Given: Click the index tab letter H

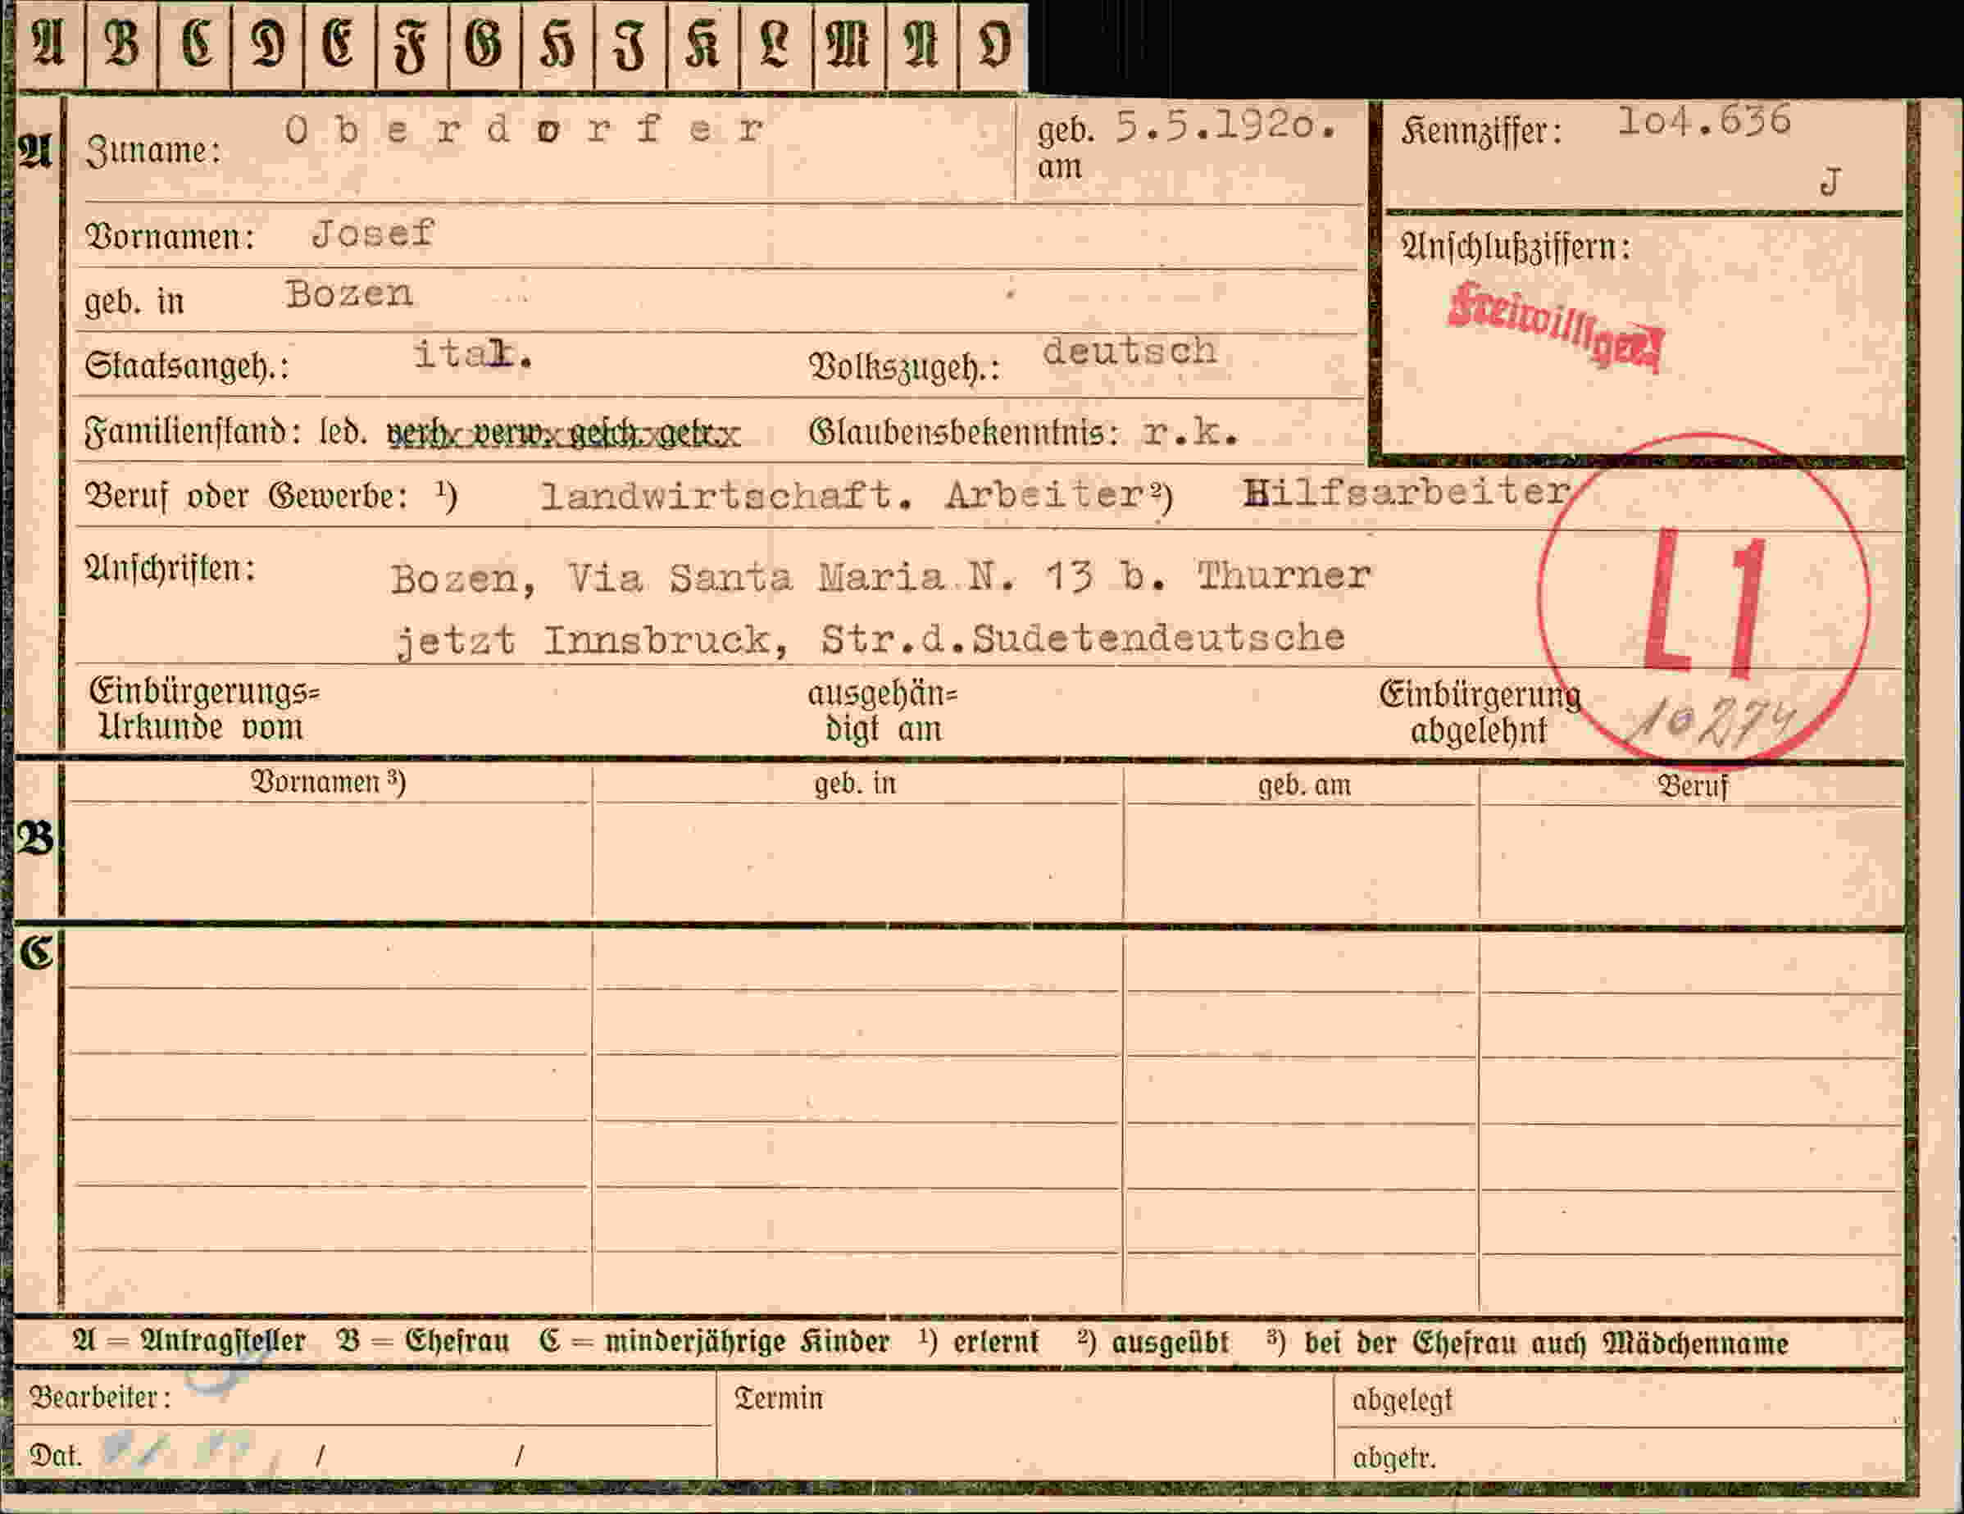Looking at the screenshot, I should tap(557, 45).
